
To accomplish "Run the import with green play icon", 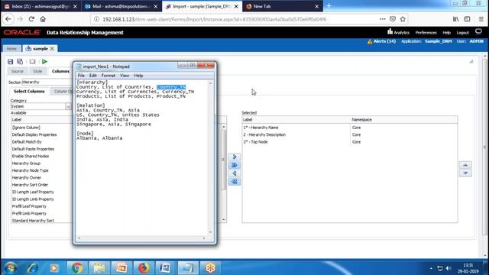I will tap(44, 61).
